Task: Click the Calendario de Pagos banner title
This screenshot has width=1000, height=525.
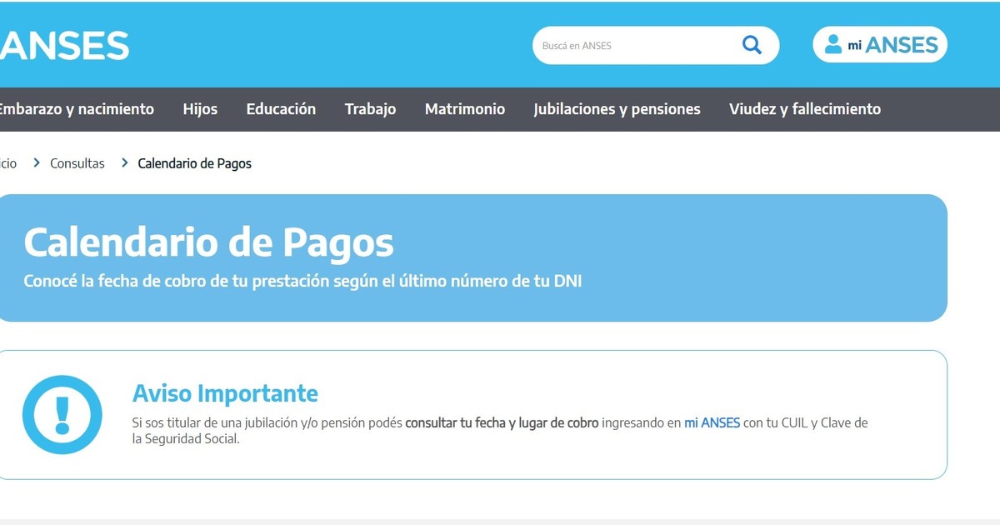Action: coord(208,242)
